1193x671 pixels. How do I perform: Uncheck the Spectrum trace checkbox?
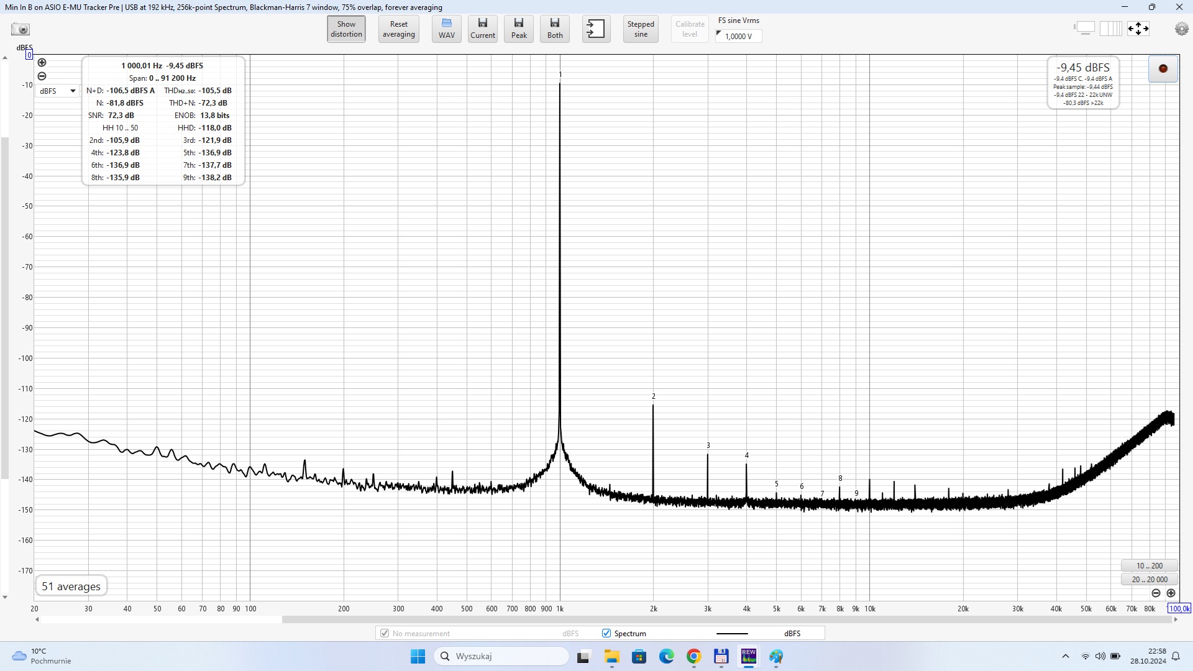coord(606,634)
